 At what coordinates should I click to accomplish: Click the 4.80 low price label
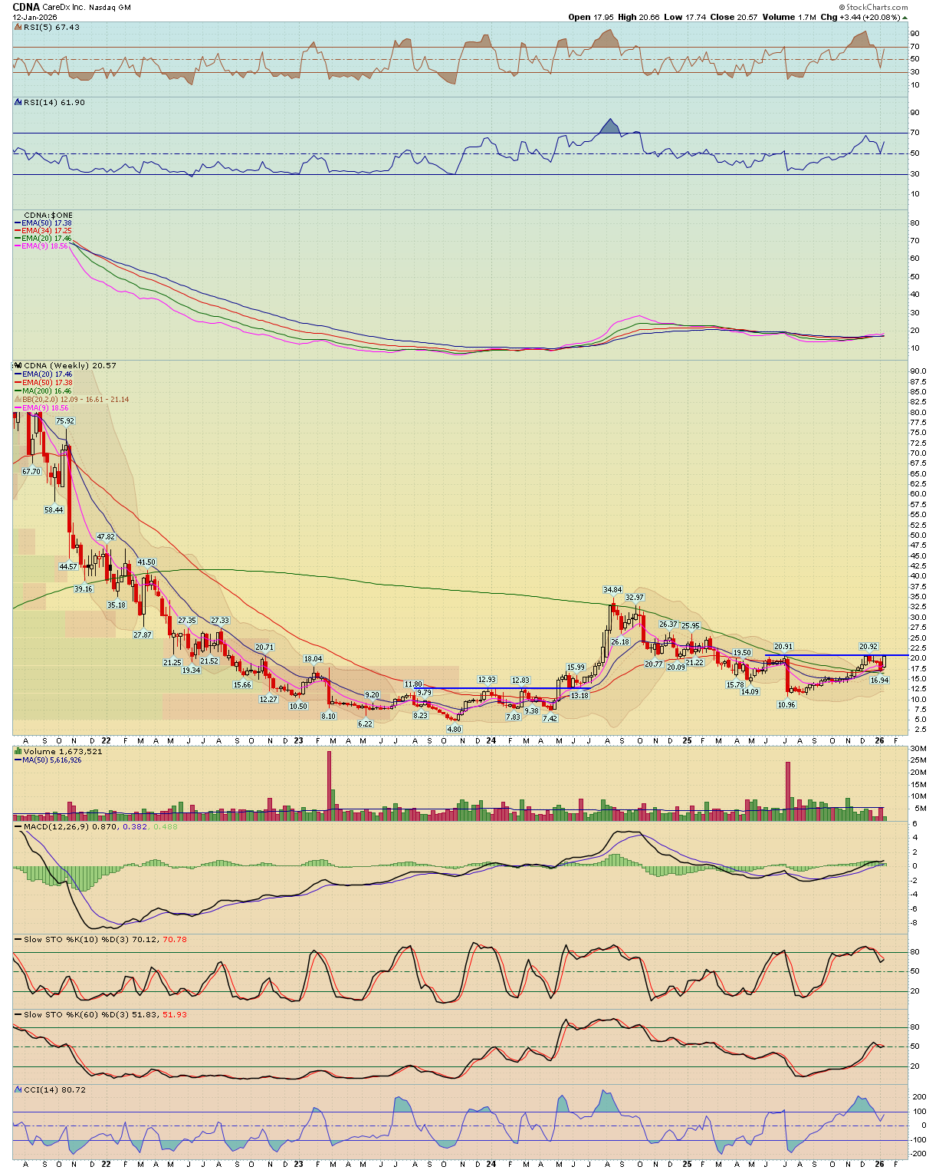click(x=454, y=730)
